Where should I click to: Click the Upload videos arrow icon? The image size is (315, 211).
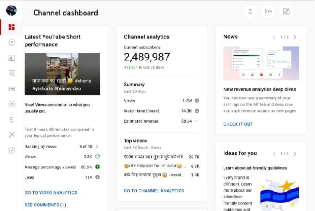(250, 11)
